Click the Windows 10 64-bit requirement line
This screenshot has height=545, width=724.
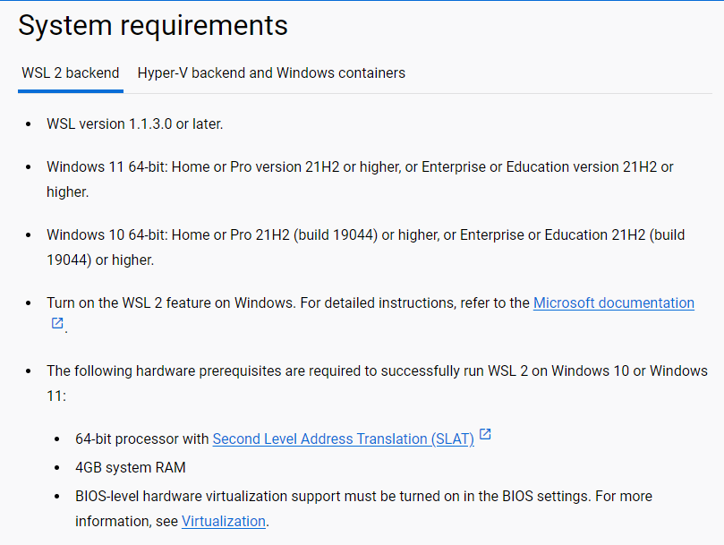358,235
